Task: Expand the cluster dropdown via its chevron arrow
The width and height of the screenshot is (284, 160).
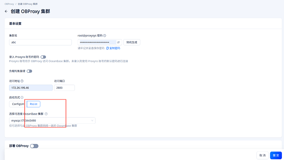Action: point(92,121)
